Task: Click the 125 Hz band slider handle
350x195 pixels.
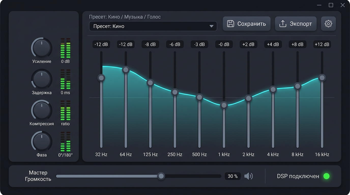Action: coord(150,83)
